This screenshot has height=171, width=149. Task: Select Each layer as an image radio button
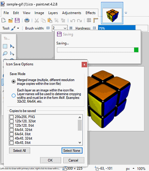(14, 96)
